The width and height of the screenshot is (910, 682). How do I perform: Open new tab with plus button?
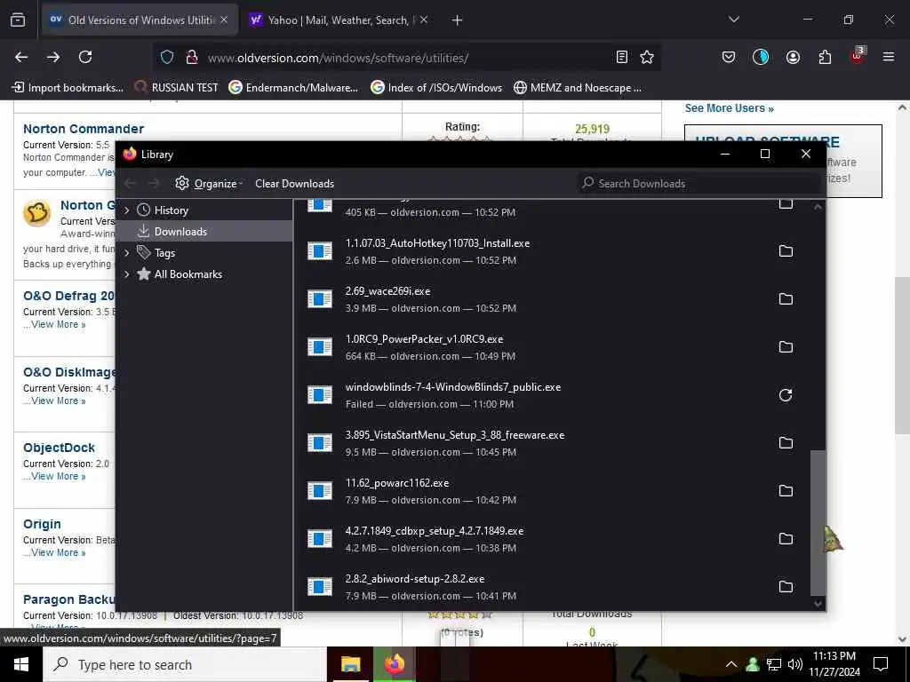(458, 20)
